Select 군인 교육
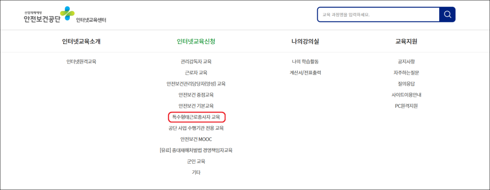Screen dimensions: 490x190 [x=196, y=161]
